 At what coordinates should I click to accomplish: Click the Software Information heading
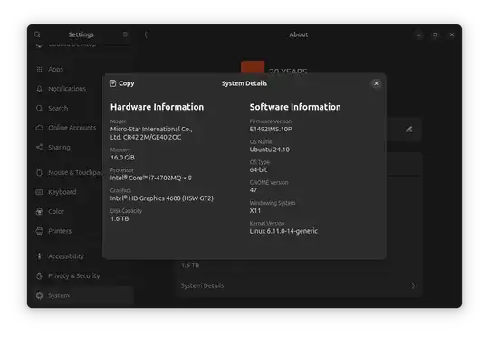[x=295, y=107]
